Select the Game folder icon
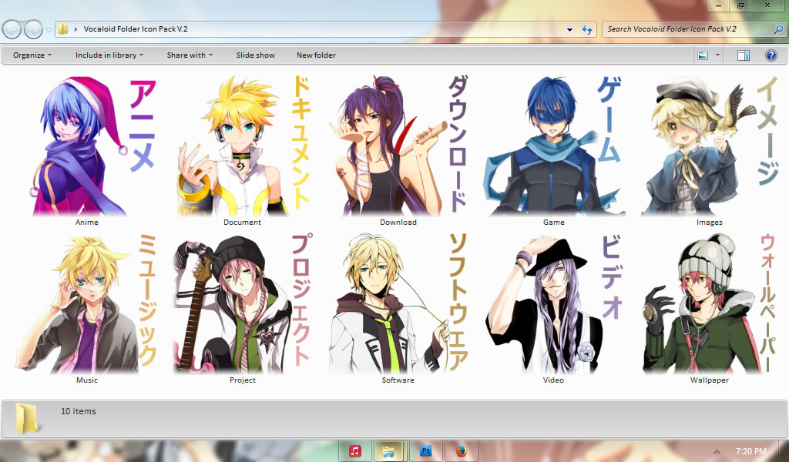The width and height of the screenshot is (789, 462). point(553,146)
